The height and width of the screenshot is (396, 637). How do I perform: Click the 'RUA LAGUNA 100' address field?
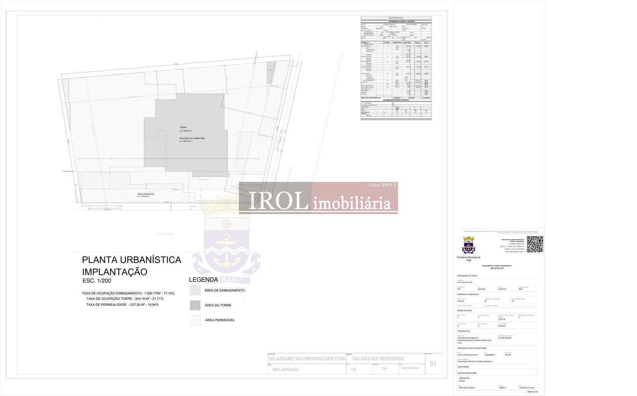pyautogui.click(x=497, y=281)
